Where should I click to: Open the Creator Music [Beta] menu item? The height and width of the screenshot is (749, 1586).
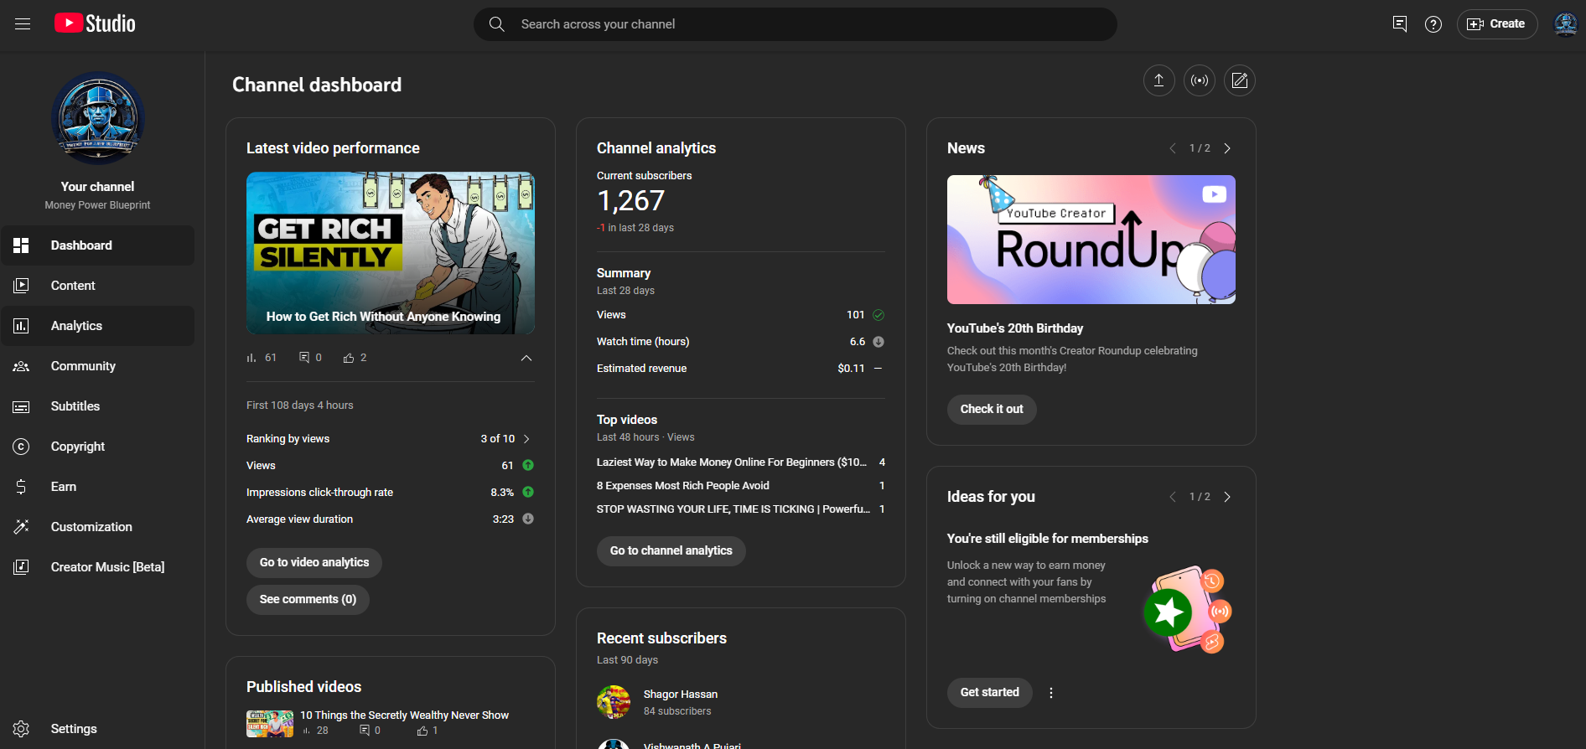point(98,567)
